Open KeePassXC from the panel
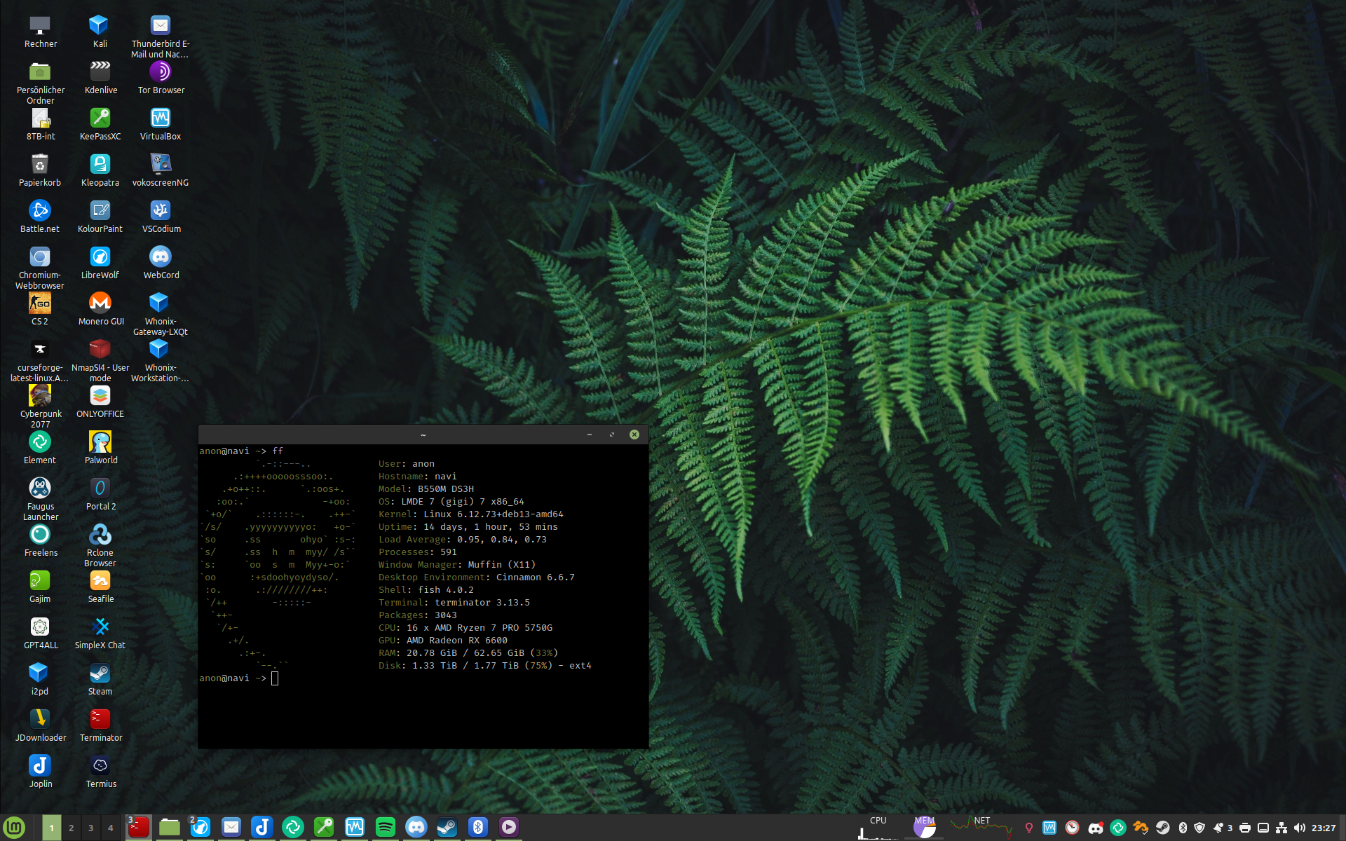Screen dimensions: 1346x841 tap(324, 828)
